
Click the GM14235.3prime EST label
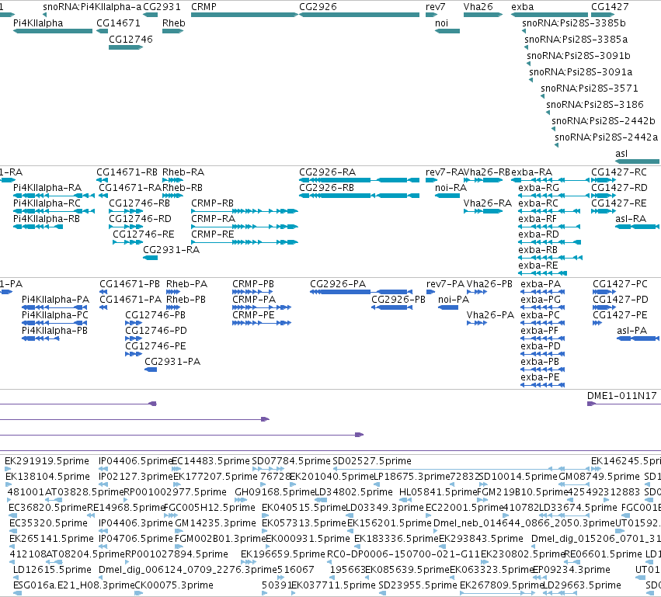(215, 522)
